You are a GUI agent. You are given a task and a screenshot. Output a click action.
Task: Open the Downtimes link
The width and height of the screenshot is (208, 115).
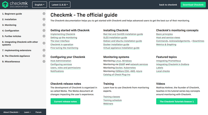coord(198,41)
